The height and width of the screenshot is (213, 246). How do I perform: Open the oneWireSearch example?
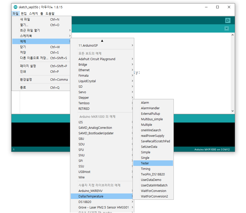point(153,130)
